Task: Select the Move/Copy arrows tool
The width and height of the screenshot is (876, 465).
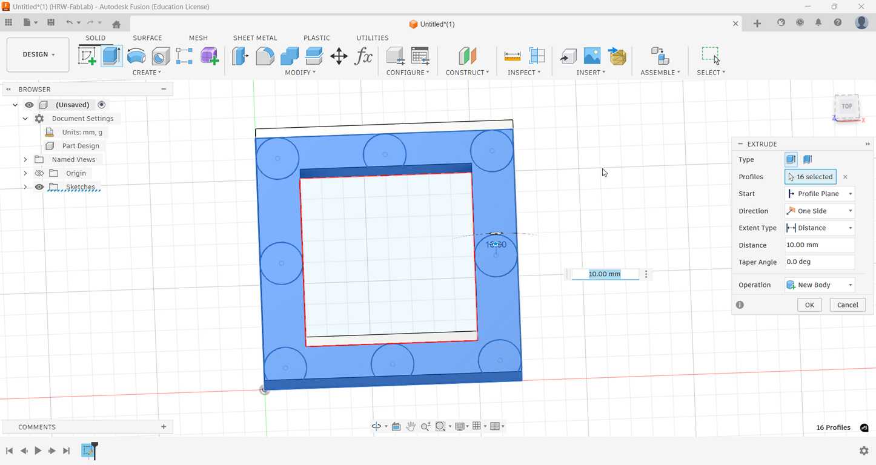Action: pyautogui.click(x=339, y=56)
